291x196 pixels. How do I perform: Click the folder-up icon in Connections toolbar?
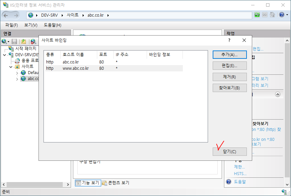point(24,42)
